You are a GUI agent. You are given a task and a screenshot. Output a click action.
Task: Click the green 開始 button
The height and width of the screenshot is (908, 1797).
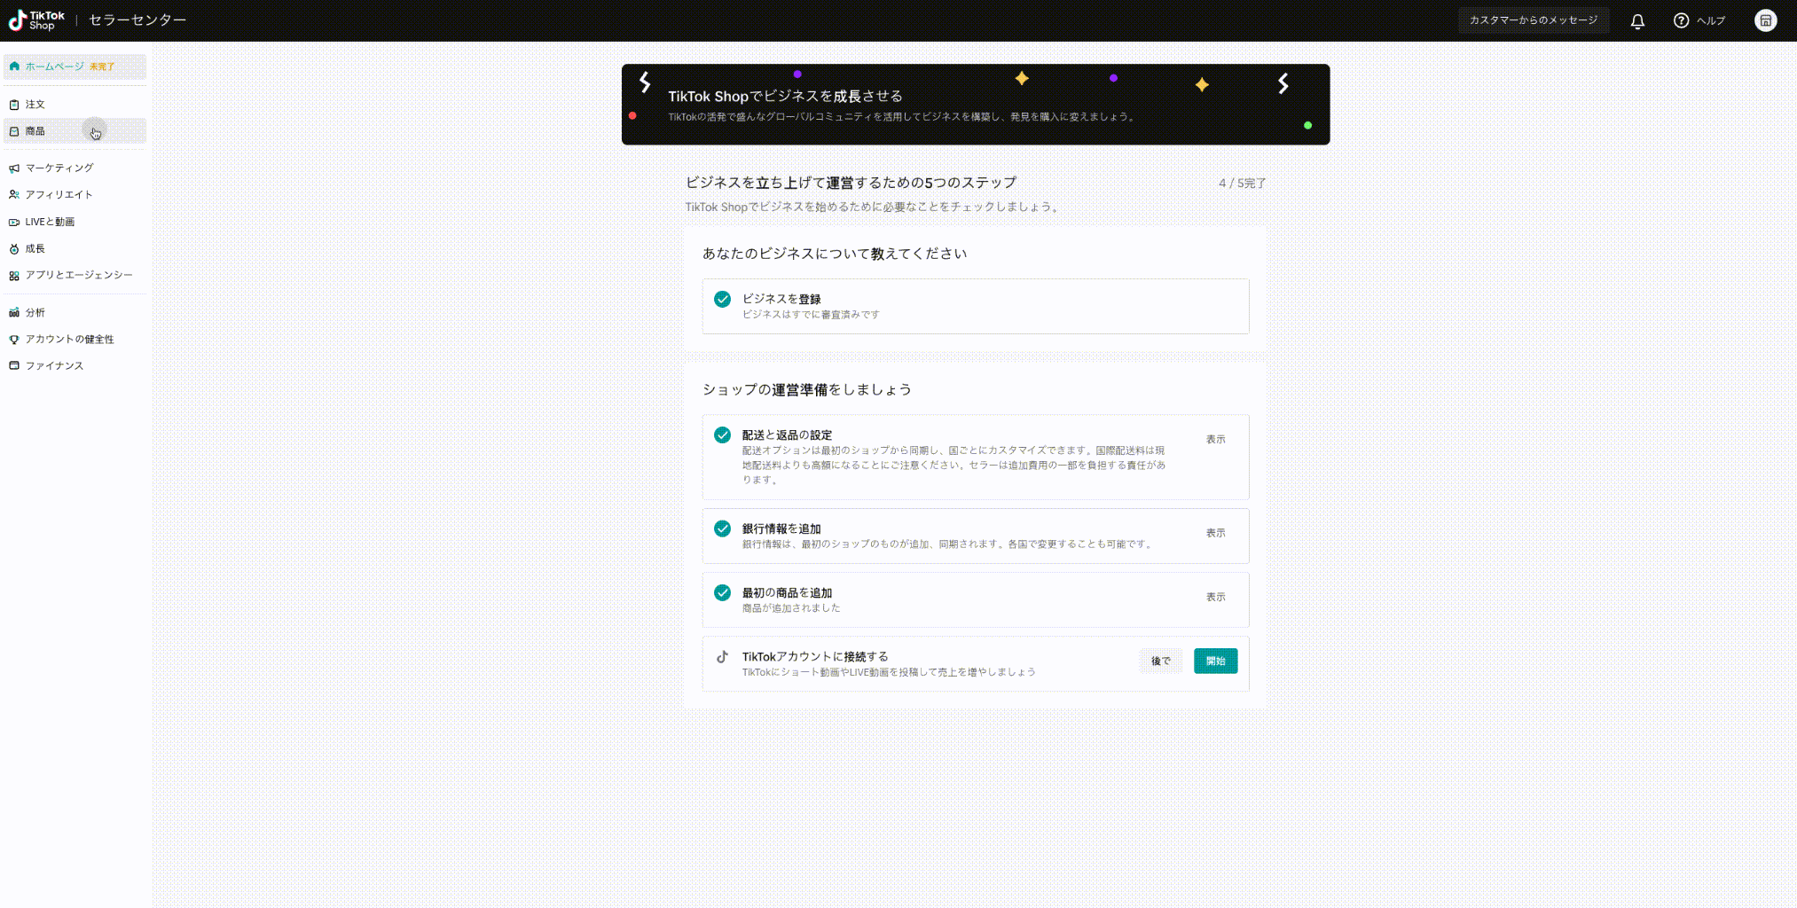1215,661
